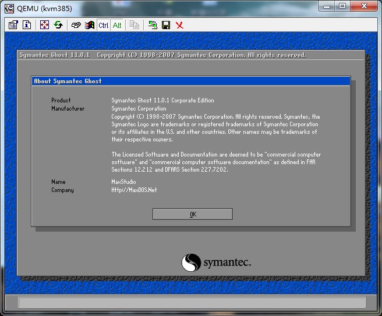
Task: Minimize the QEMU viewer window
Action: click(327, 6)
